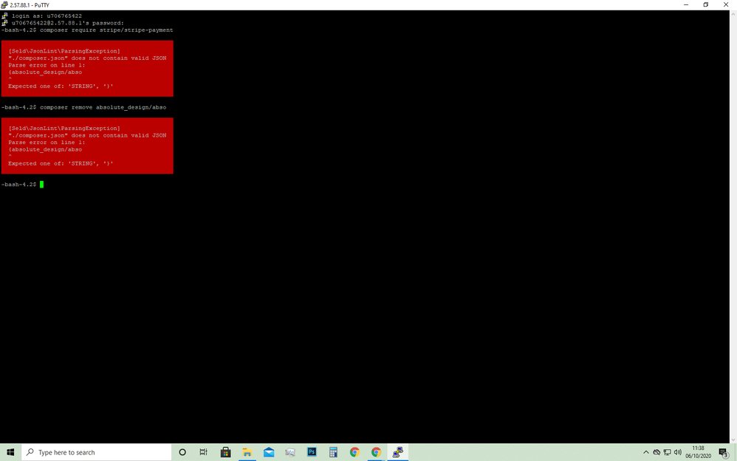Open the Windows Start menu
This screenshot has height=461, width=737.
[x=10, y=452]
